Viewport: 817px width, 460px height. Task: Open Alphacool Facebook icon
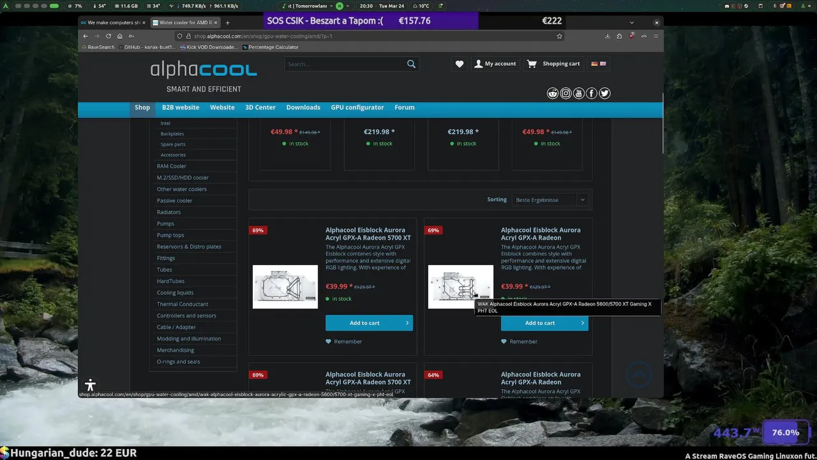[x=592, y=93]
